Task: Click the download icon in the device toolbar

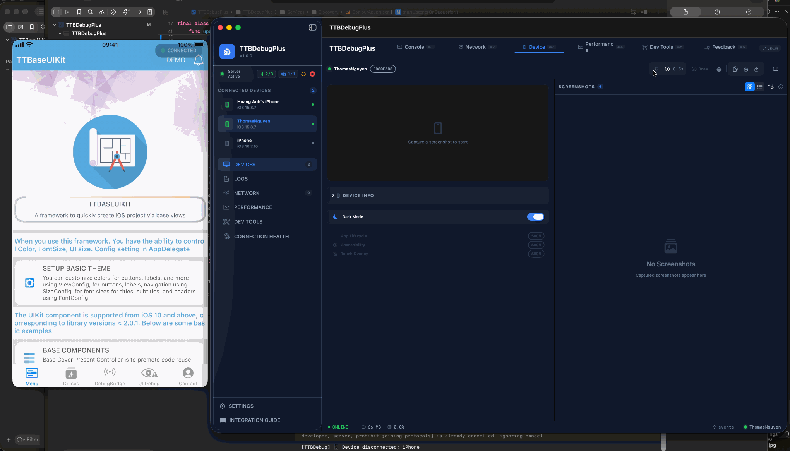Action: pos(746,69)
